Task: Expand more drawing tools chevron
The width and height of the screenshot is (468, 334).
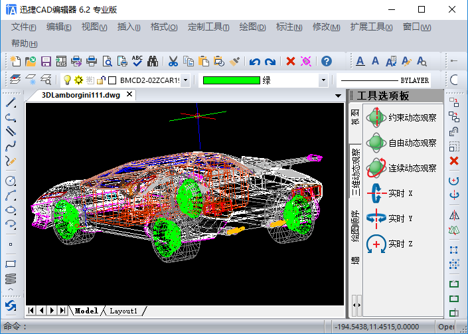Action: click(x=11, y=290)
